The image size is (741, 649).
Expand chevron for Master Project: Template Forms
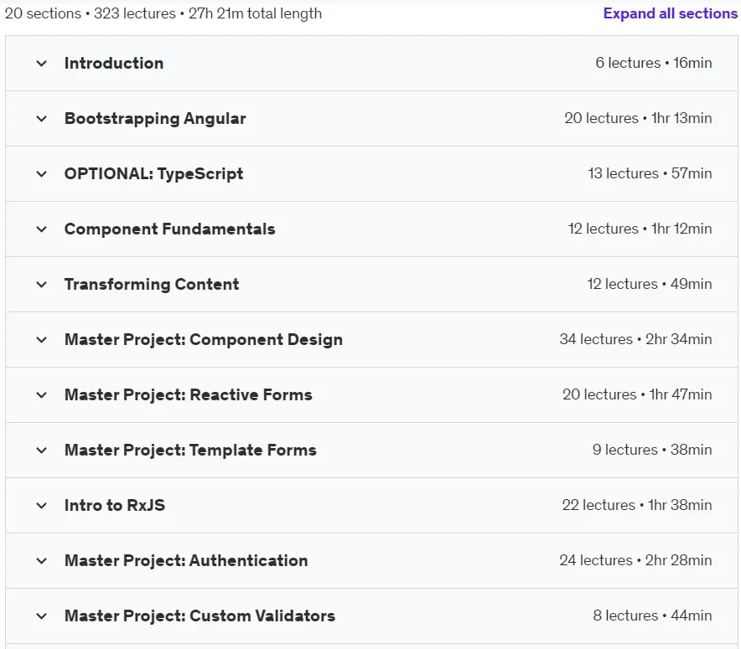pos(42,450)
